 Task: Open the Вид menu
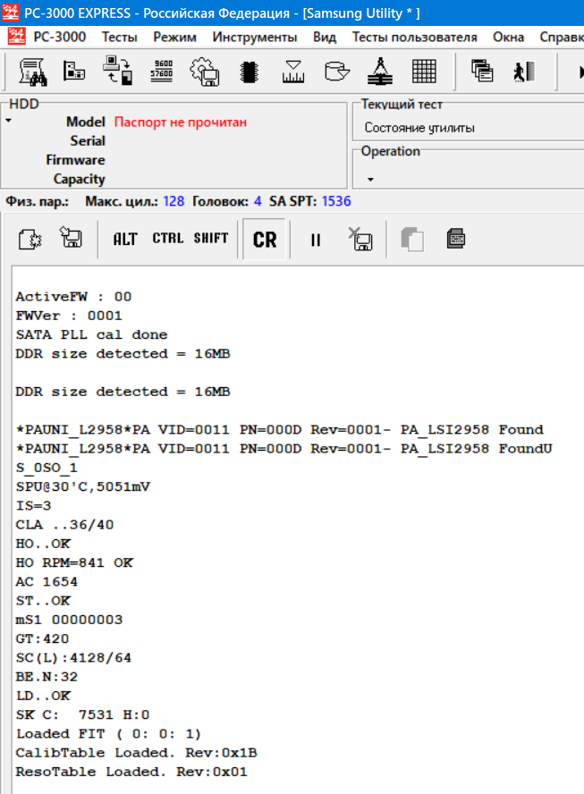coord(325,37)
